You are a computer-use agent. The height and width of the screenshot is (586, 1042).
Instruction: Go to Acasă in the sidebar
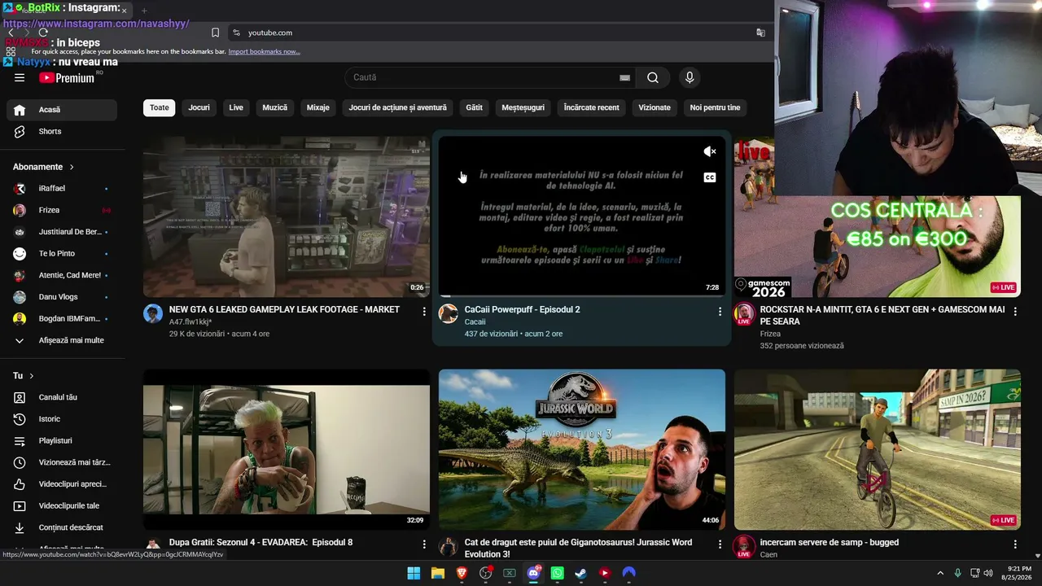61,110
